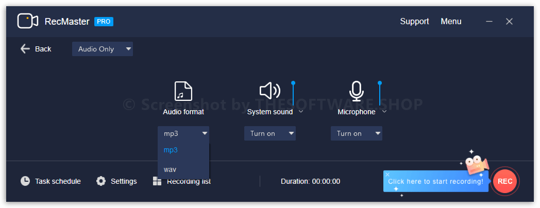Select mp3 from the format list
The image size is (540, 208).
pyautogui.click(x=183, y=150)
